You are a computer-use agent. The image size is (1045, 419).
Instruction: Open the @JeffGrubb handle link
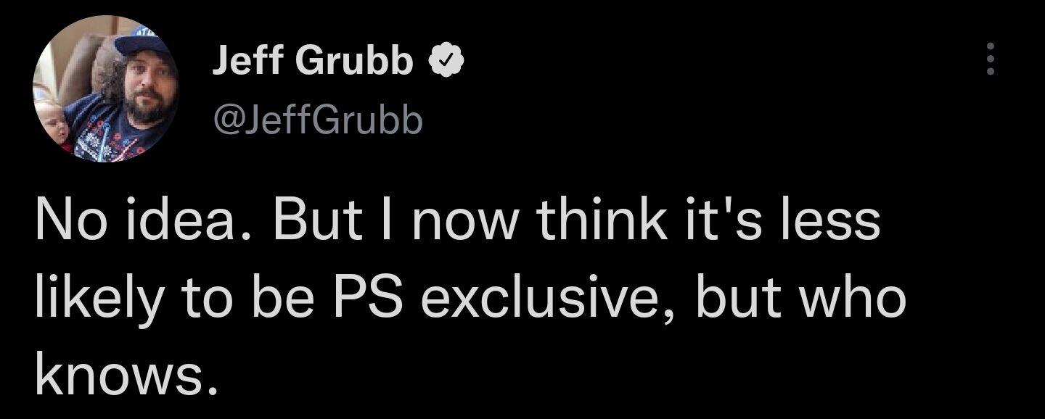pos(316,120)
